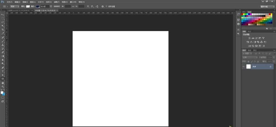Viewport: 276px width, 127px height.
Task: Select the Horizontal Type tool
Action: 3,71
